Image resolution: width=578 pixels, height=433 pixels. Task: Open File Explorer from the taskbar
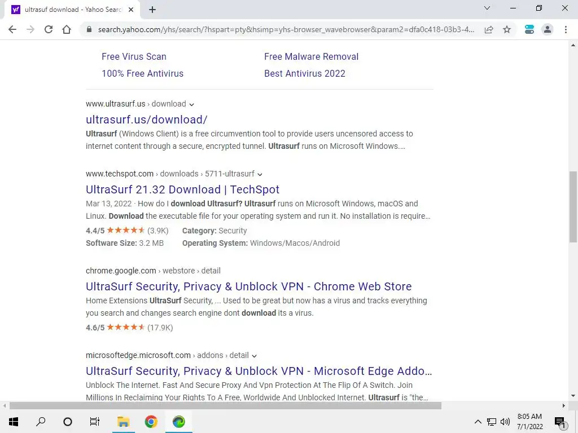tap(123, 422)
